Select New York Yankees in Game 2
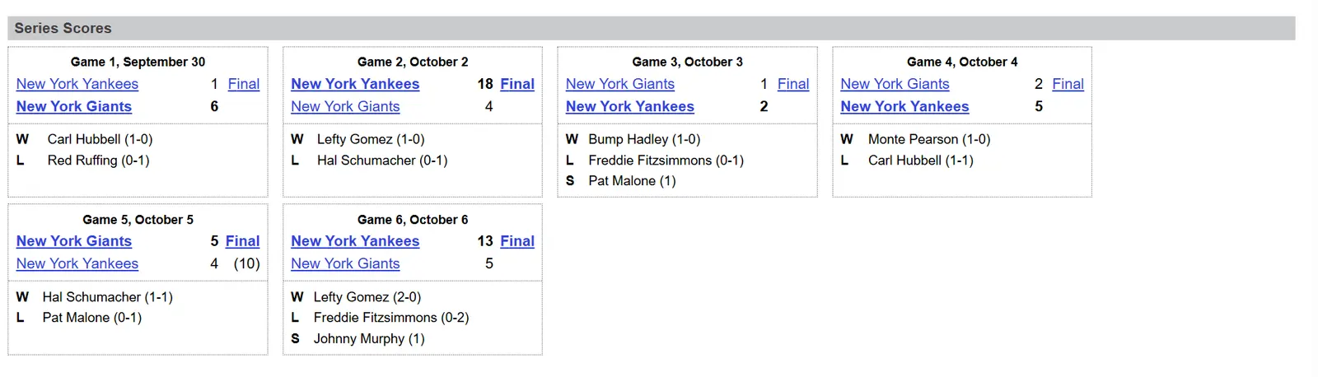The width and height of the screenshot is (1318, 377). (355, 84)
